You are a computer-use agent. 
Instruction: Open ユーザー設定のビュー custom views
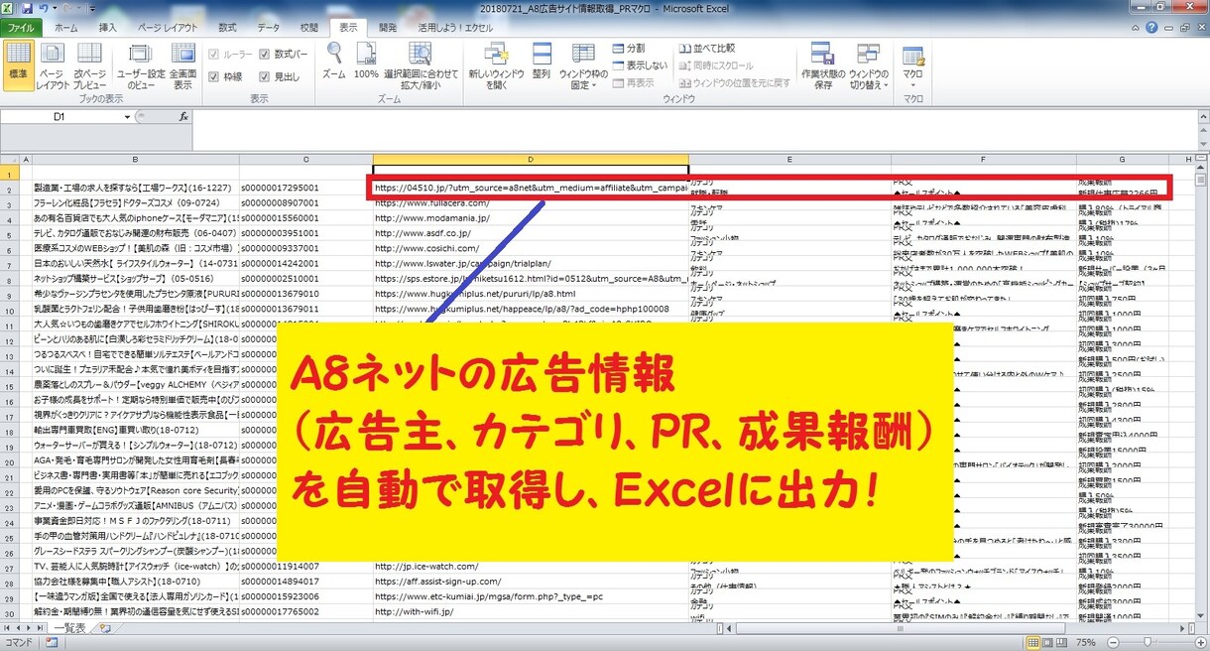142,65
